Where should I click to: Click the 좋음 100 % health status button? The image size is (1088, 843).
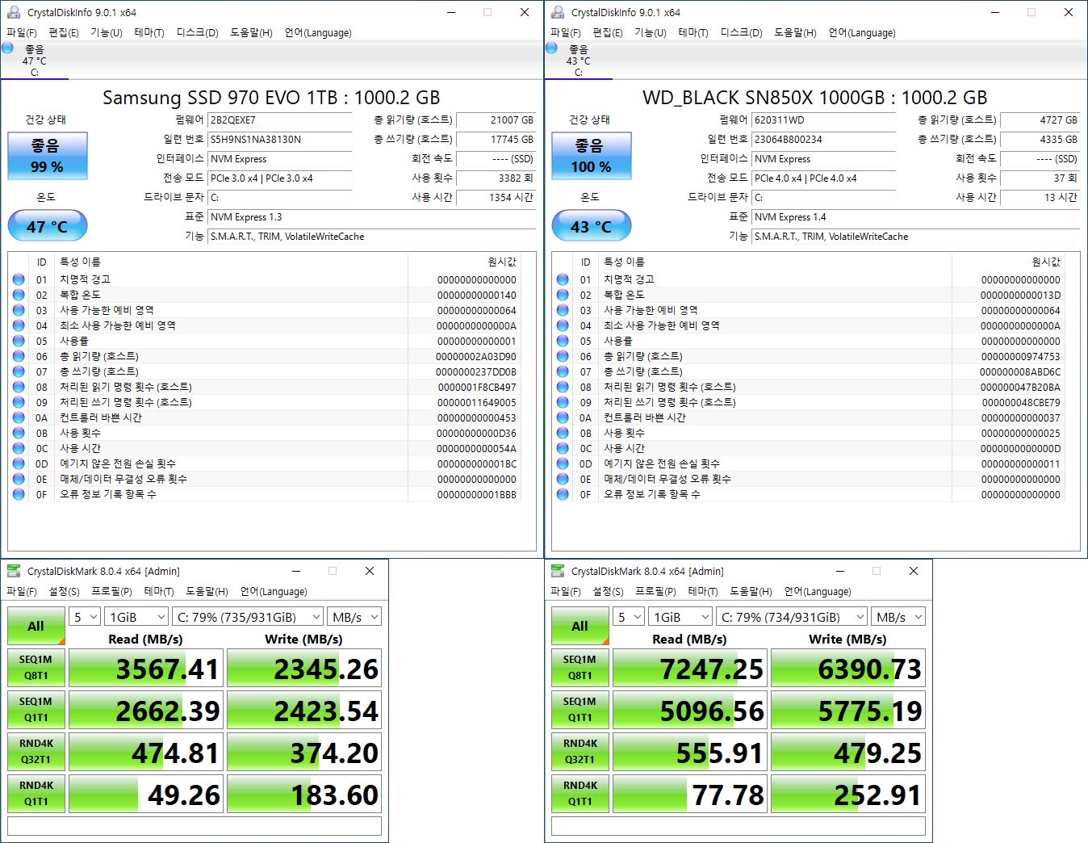[x=592, y=156]
